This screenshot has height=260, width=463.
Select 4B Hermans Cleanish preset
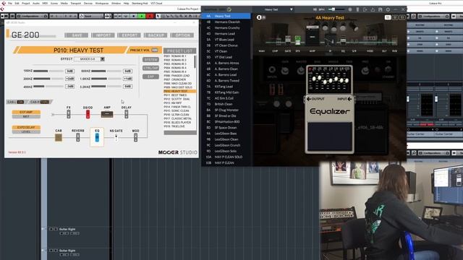coord(226,22)
